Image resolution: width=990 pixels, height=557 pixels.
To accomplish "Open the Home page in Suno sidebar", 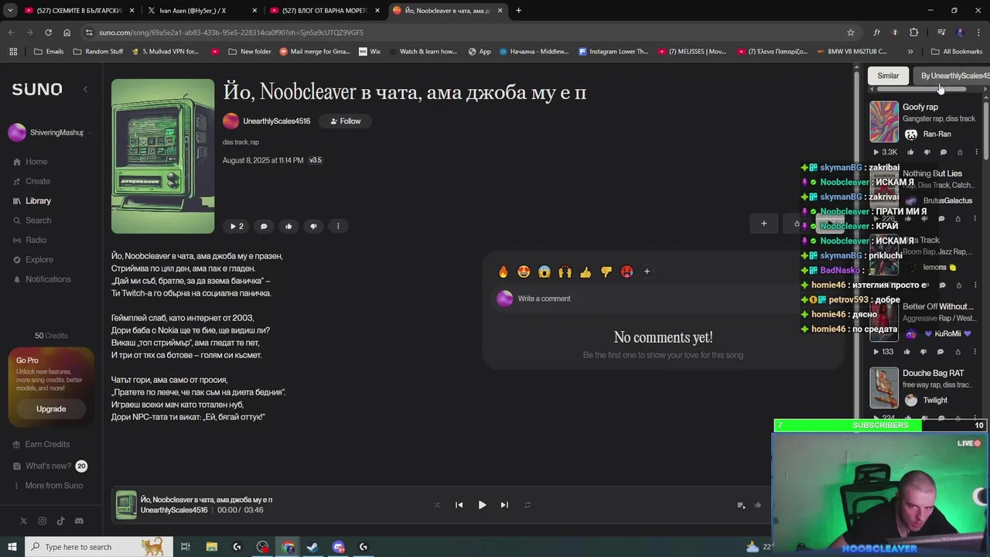I will pyautogui.click(x=31, y=162).
